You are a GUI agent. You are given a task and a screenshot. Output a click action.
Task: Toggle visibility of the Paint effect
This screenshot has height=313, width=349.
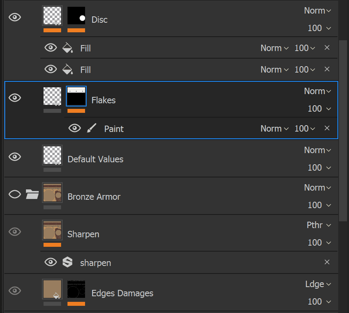point(75,128)
